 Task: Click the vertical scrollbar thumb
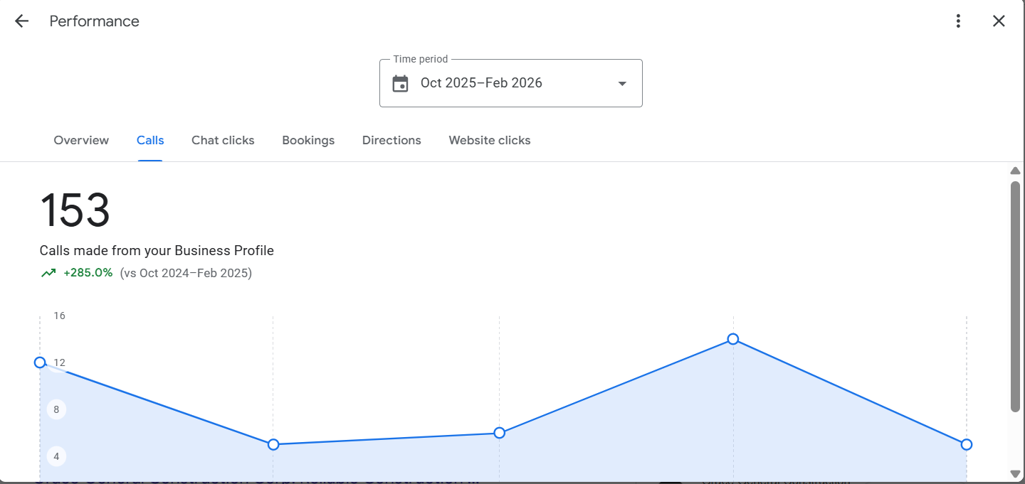coord(1015,295)
